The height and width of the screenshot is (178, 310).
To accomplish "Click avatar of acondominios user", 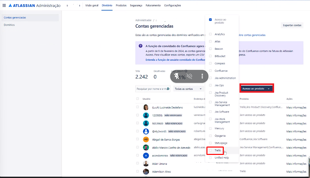I will pyautogui.click(x=146, y=156).
